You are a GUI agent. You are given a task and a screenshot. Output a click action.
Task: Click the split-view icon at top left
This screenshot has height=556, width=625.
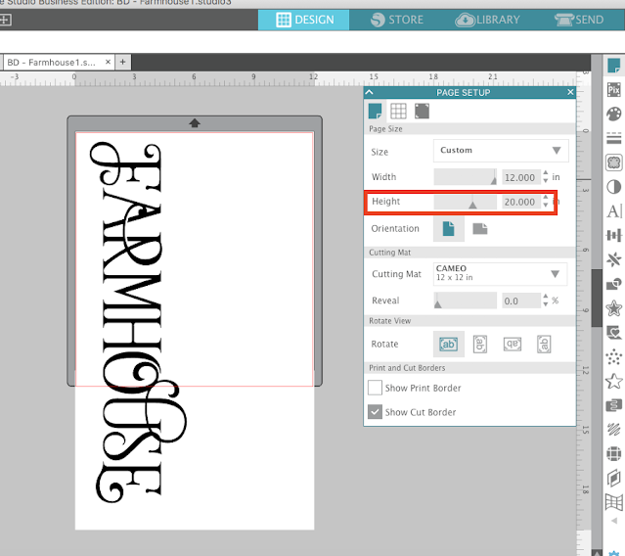click(5, 20)
